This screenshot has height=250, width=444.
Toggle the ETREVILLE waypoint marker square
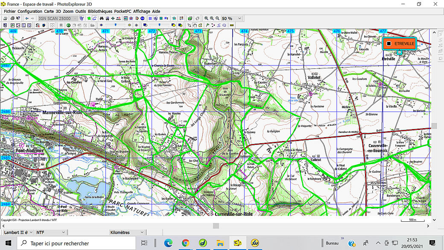(388, 44)
